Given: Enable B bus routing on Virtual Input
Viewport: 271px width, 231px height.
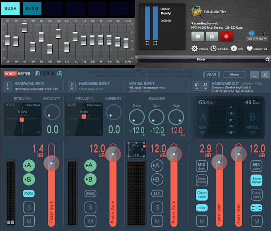Looking at the screenshot, I should (x=157, y=179).
